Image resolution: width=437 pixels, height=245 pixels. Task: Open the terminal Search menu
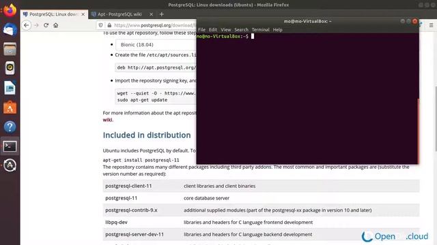click(241, 30)
